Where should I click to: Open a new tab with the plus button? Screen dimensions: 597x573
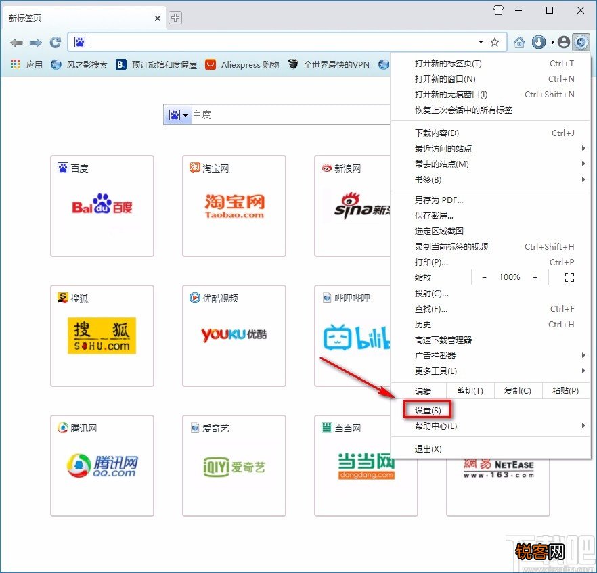click(175, 18)
